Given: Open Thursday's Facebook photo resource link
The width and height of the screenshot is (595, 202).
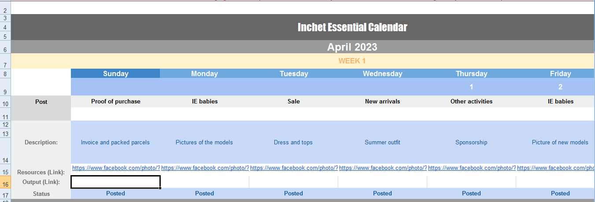Looking at the screenshot, I should coord(472,168).
